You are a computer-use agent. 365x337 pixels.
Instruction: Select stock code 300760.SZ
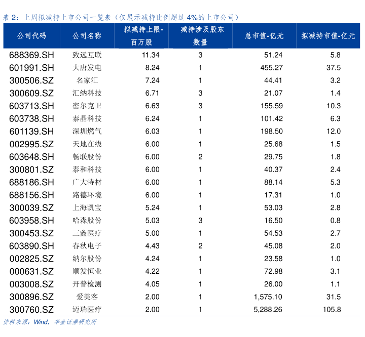coord(31,310)
